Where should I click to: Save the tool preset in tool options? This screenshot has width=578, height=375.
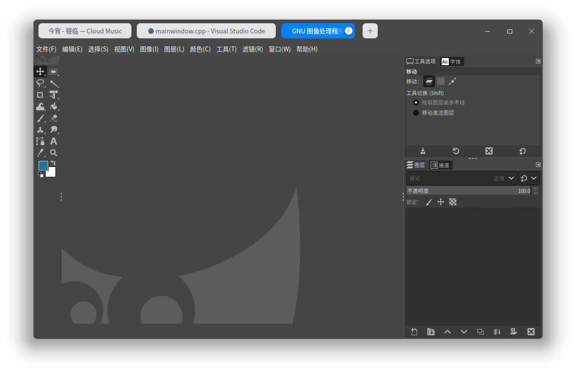pyautogui.click(x=423, y=151)
